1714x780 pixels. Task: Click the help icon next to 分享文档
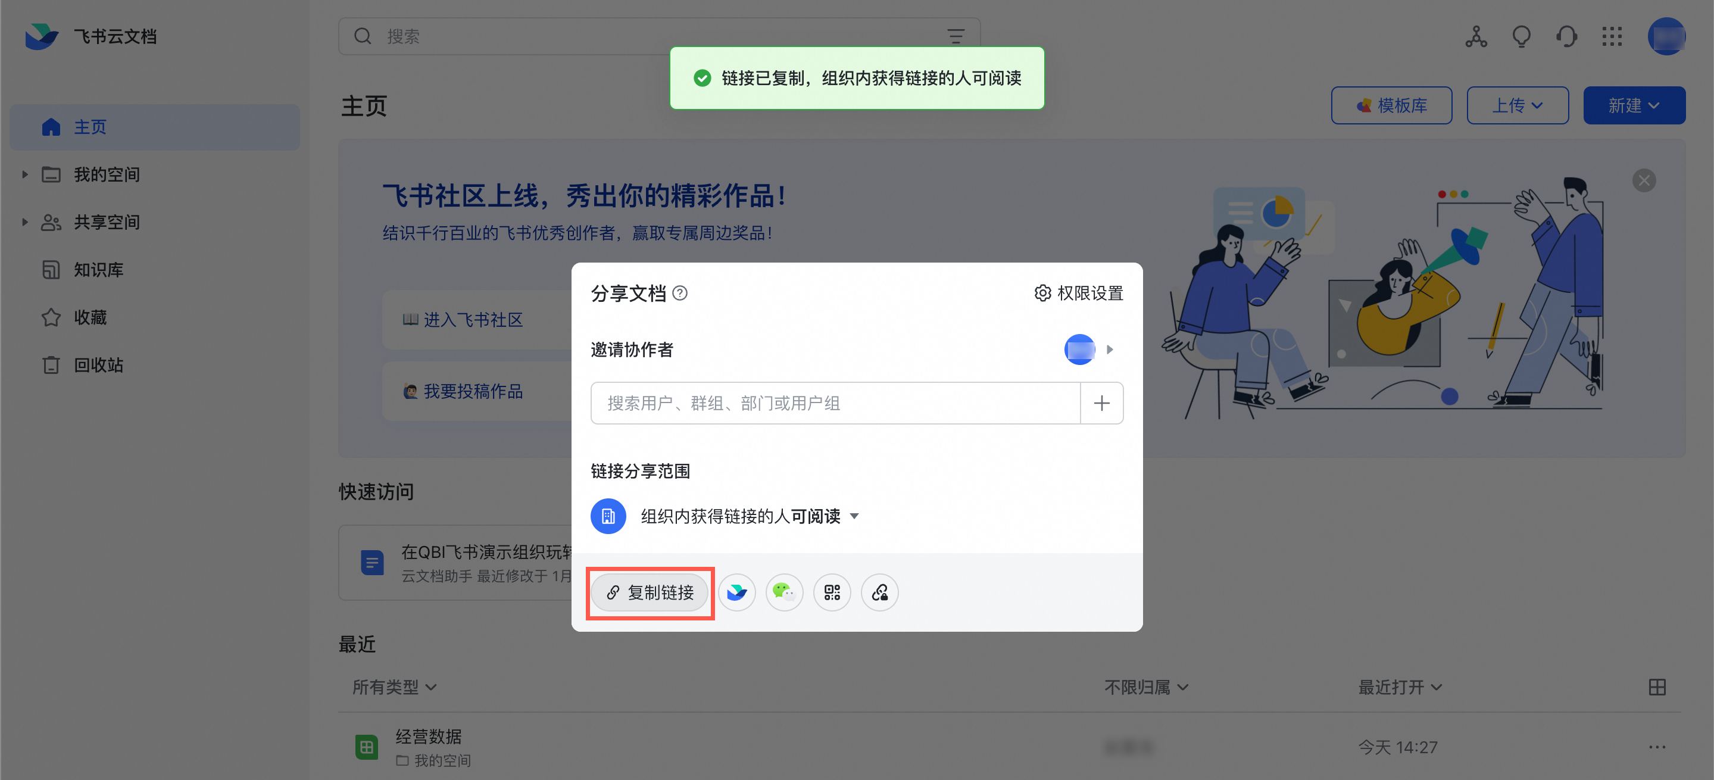[680, 293]
